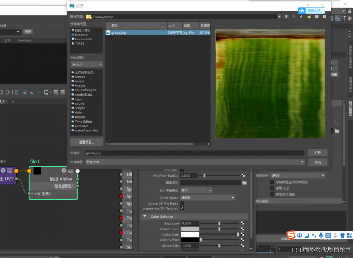Image resolution: width=354 pixels, height=258 pixels.
Task: Click the Default Color gray swatch
Action: pos(190,229)
